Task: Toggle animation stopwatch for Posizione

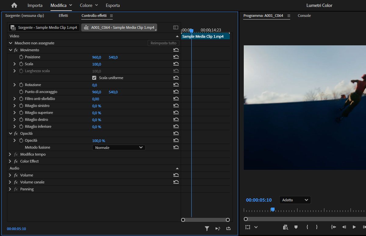Action: (21, 57)
